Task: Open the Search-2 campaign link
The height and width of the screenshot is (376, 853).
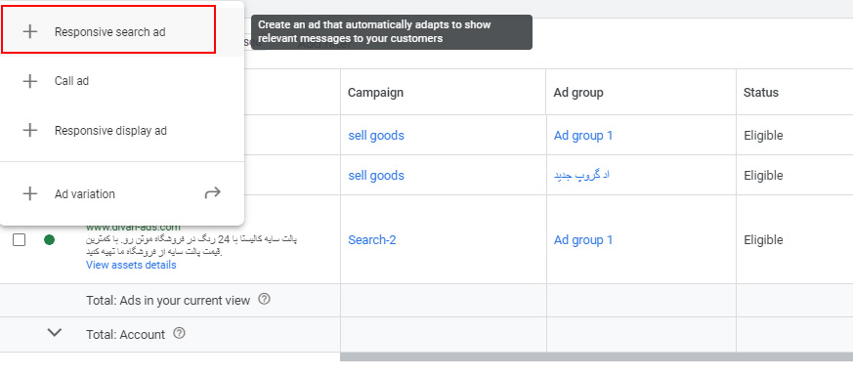Action: [372, 239]
